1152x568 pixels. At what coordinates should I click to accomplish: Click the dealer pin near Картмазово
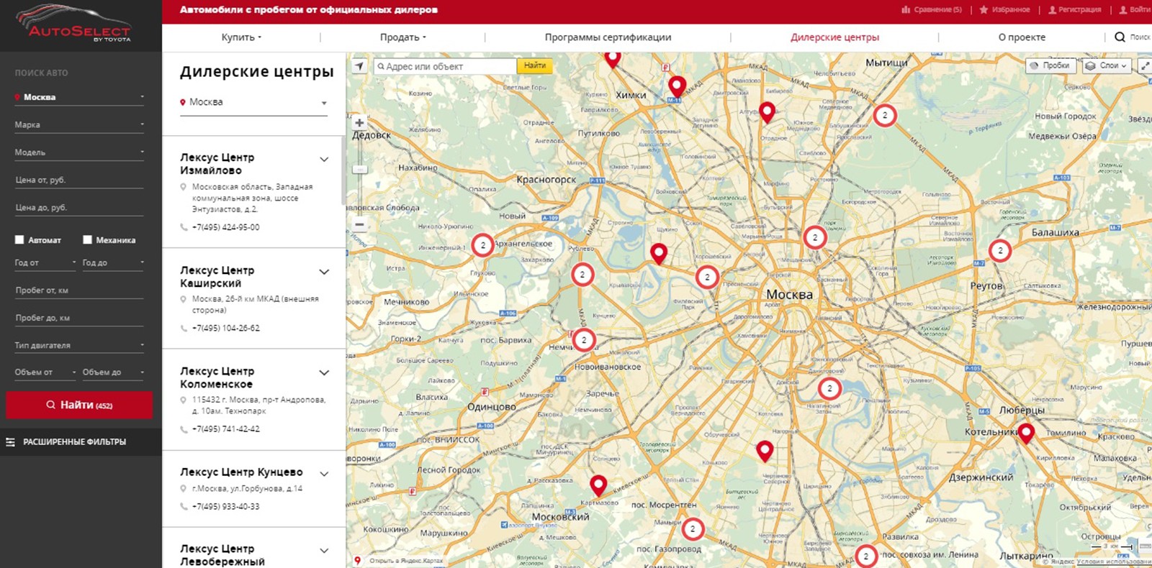click(598, 485)
